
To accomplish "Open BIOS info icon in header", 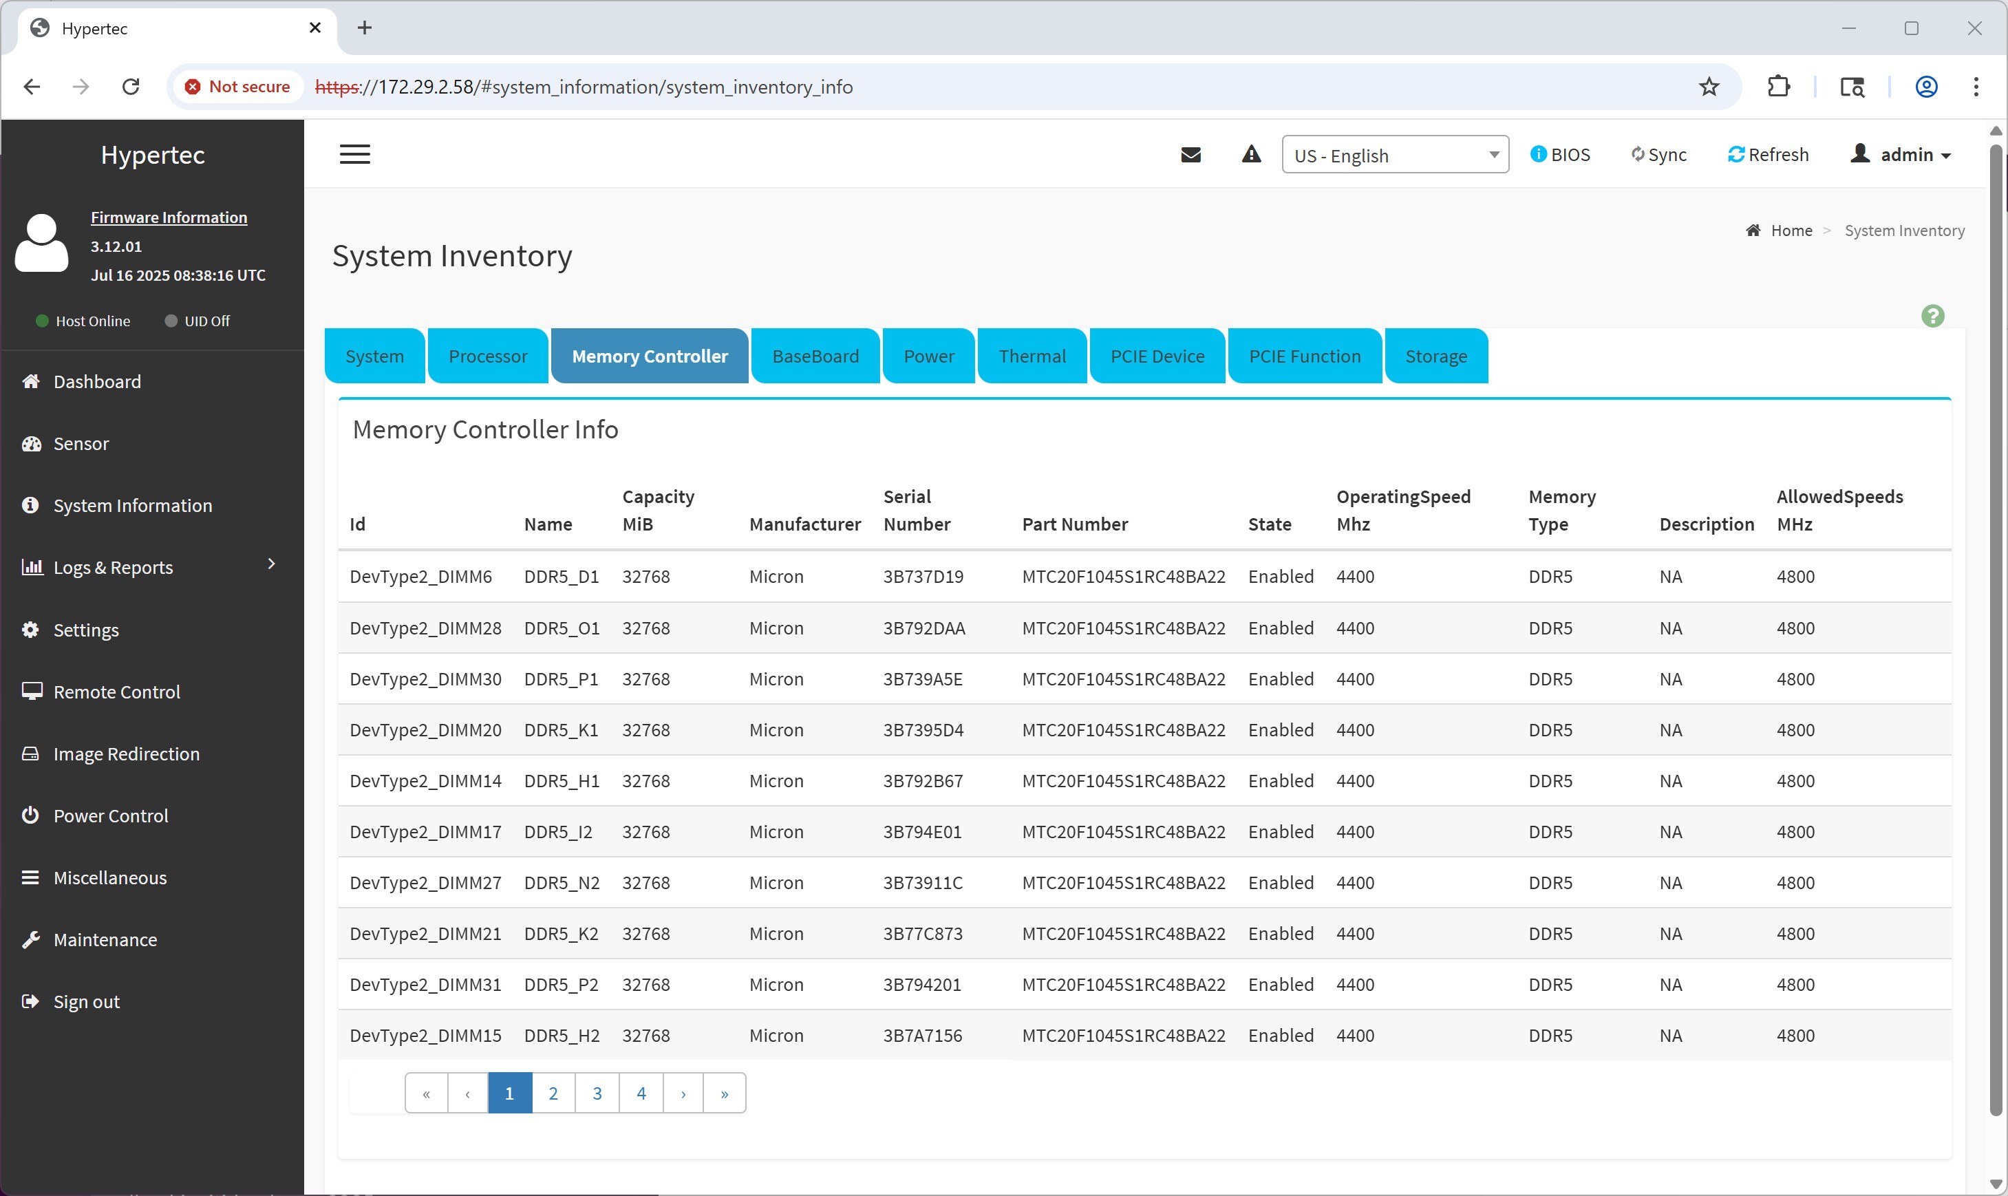I will click(1538, 154).
